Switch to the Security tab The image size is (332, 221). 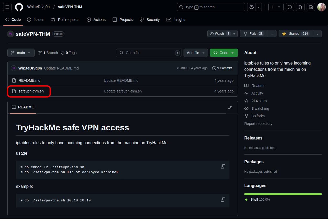tap(150, 20)
